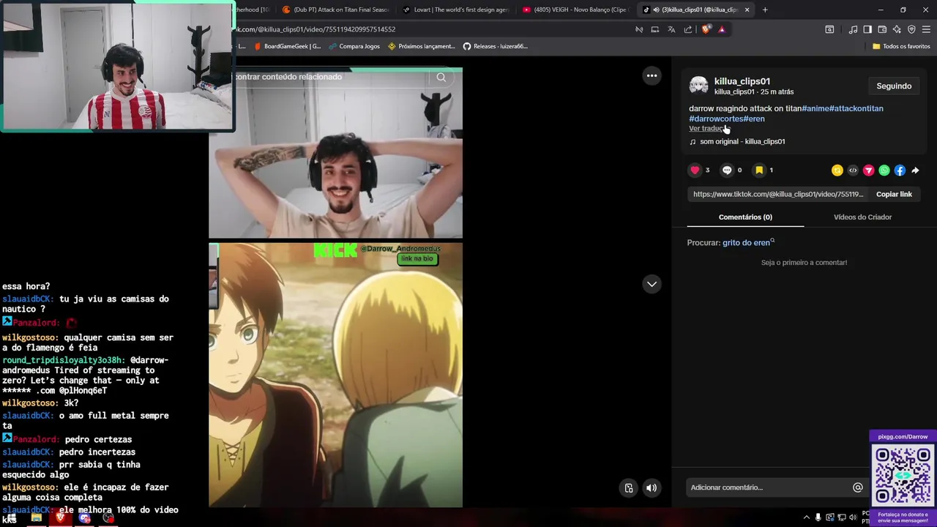Open the Brave Wallet icon
This screenshot has width=937, height=527.
click(882, 29)
